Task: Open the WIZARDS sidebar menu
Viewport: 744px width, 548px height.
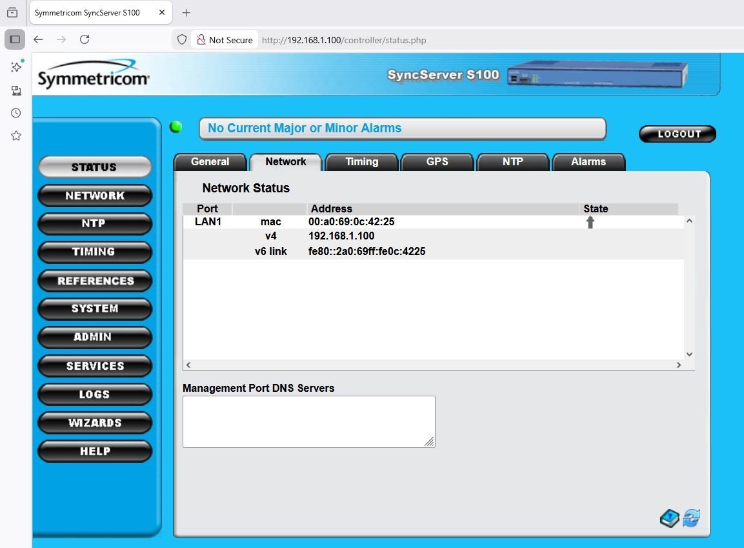Action: pyautogui.click(x=94, y=423)
